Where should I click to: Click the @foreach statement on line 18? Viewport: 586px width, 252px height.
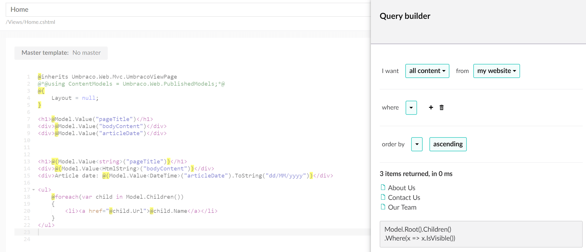pos(117,197)
